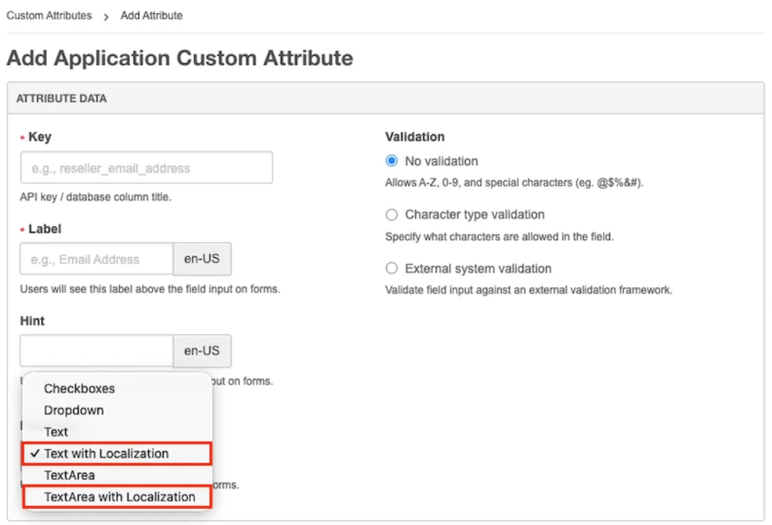Enable Character type validation
The image size is (772, 525).
[392, 215]
